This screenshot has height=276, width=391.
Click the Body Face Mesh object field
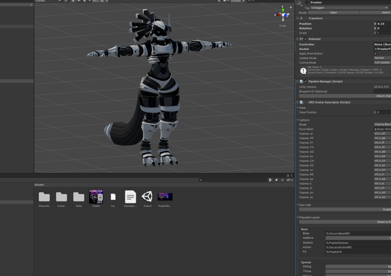(382, 129)
